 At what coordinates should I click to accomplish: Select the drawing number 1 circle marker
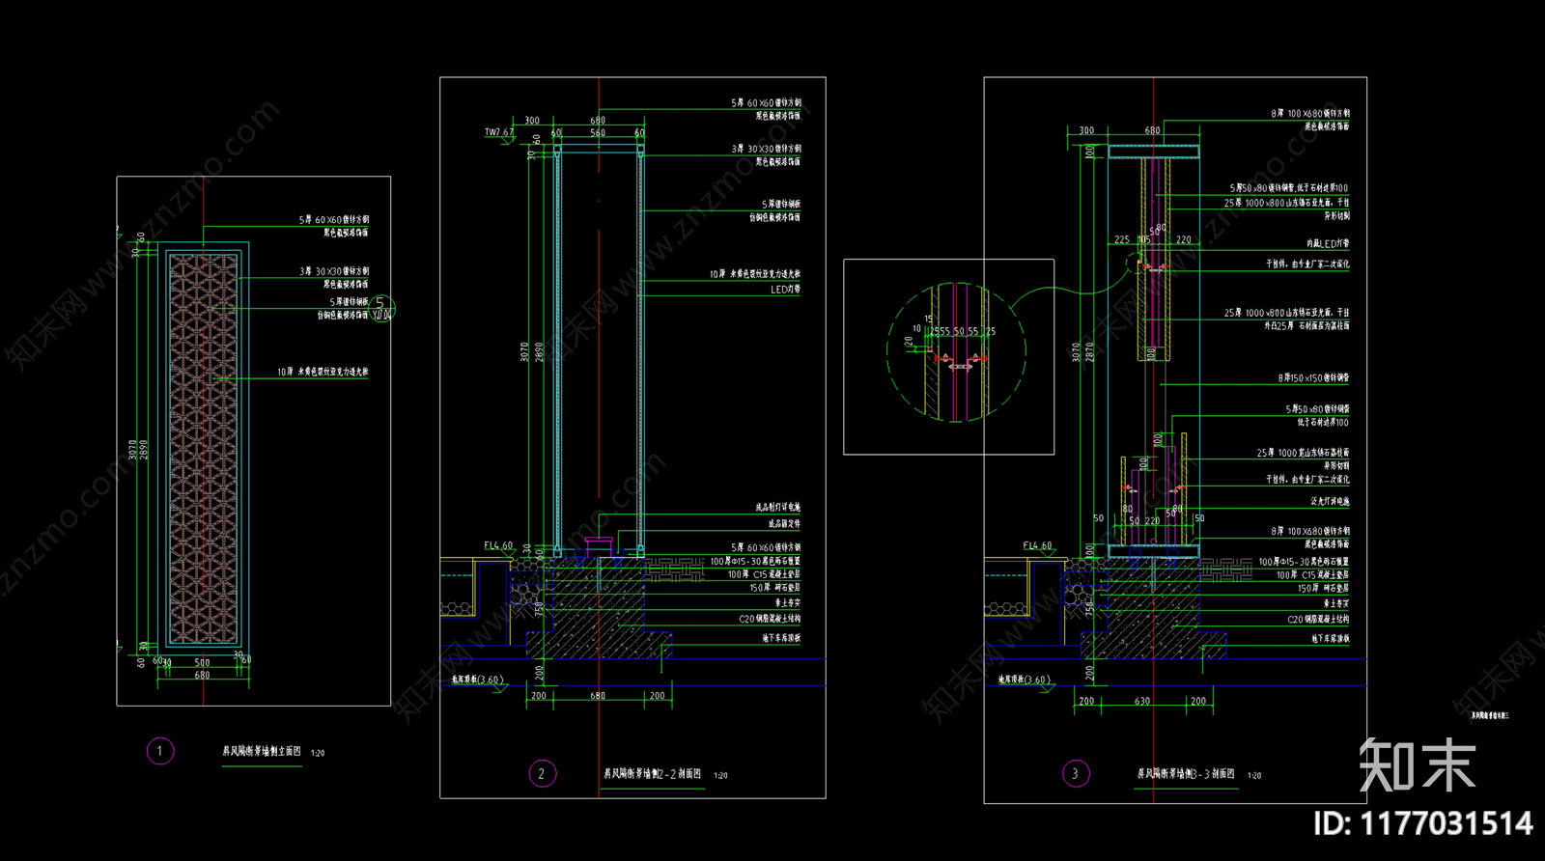pos(160,751)
